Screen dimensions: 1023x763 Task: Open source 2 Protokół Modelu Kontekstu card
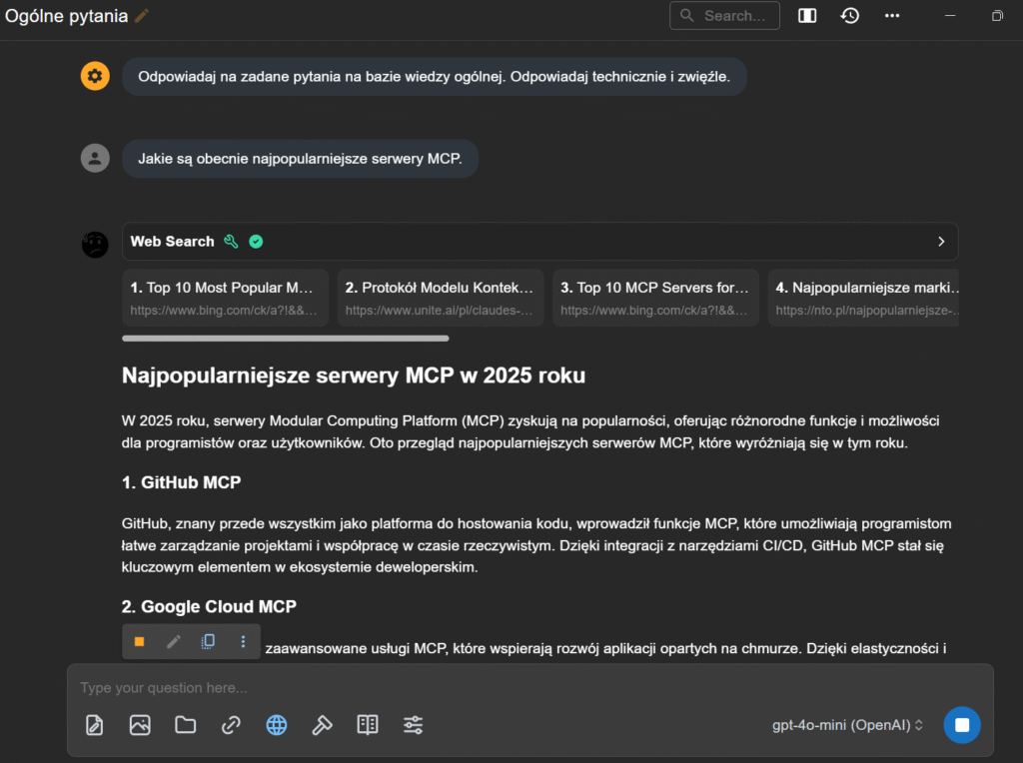441,298
